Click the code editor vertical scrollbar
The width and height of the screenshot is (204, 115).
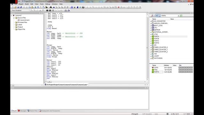click(x=147, y=47)
